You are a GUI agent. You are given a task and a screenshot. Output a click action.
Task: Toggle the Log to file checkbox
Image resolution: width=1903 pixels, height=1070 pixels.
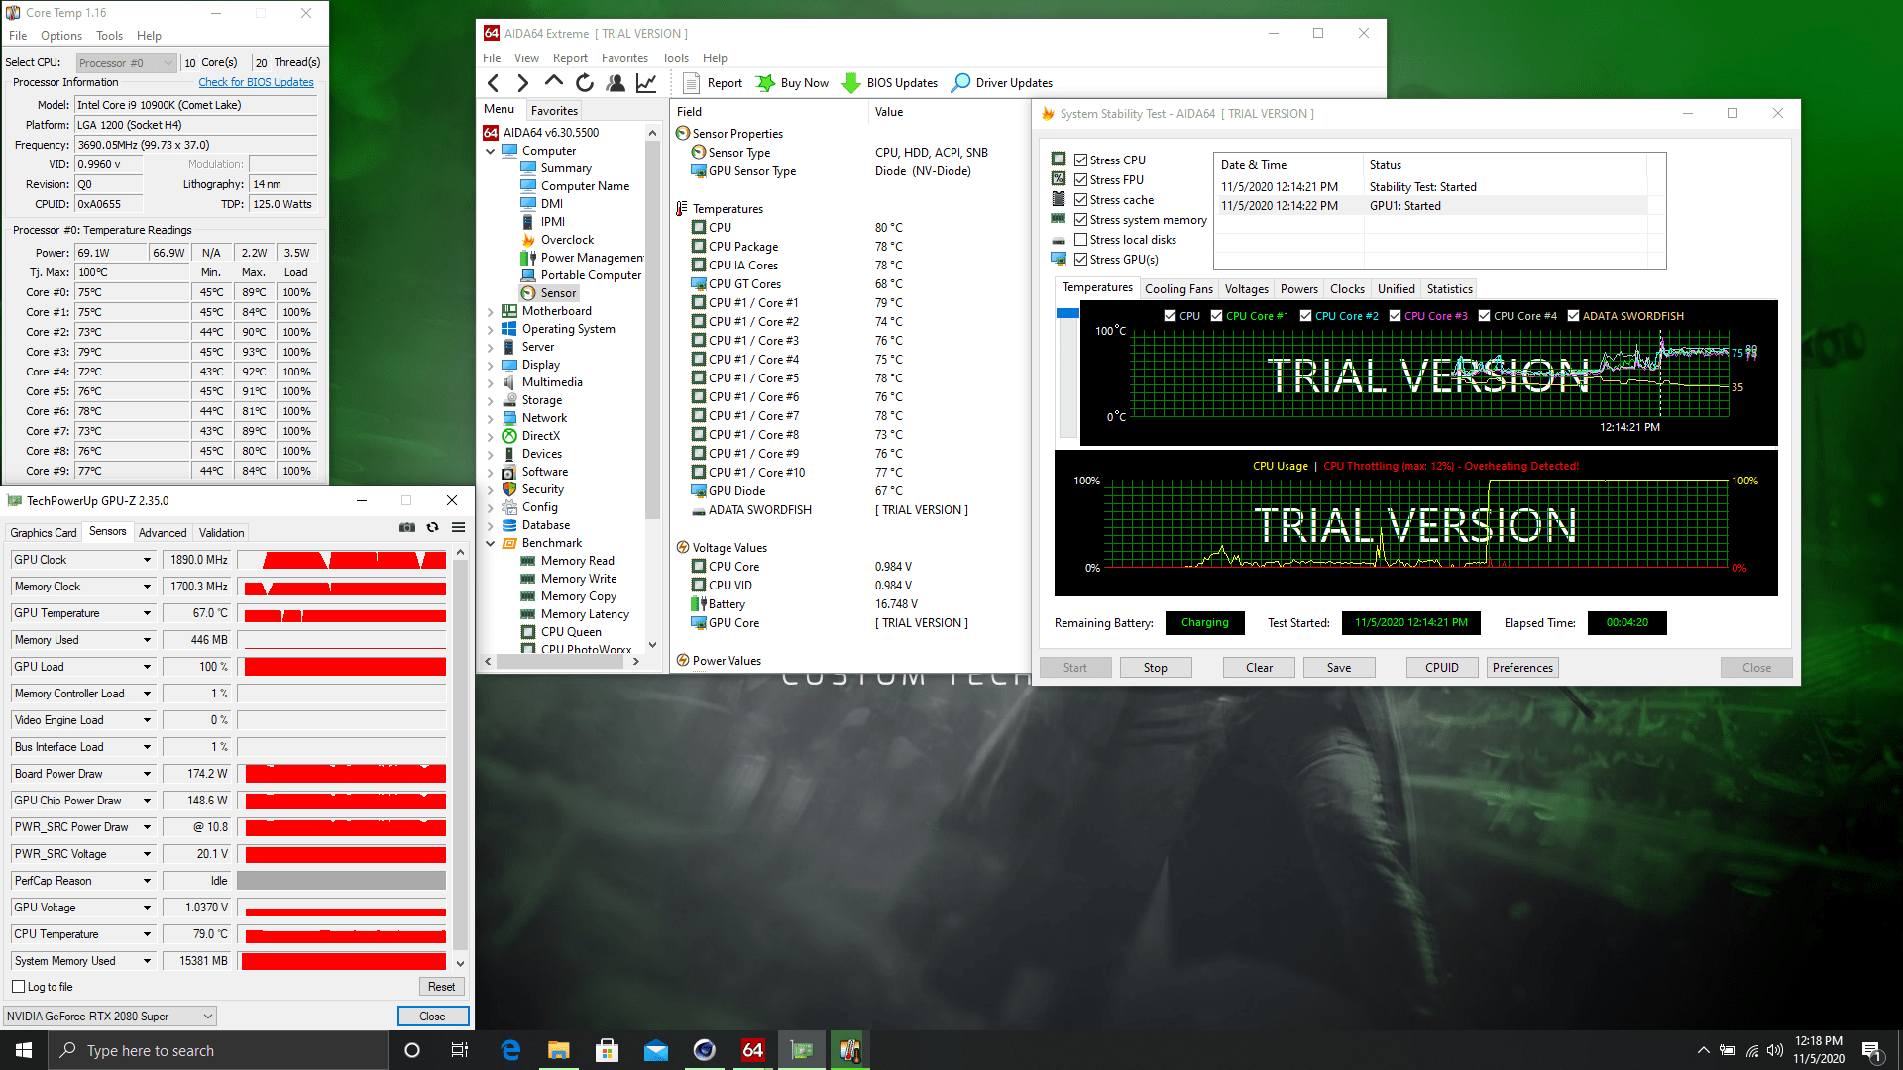pyautogui.click(x=19, y=987)
